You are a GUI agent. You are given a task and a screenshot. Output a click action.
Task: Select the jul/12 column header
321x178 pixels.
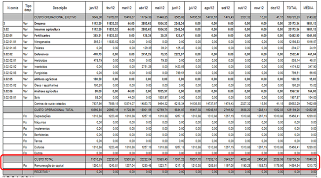tap(193, 8)
